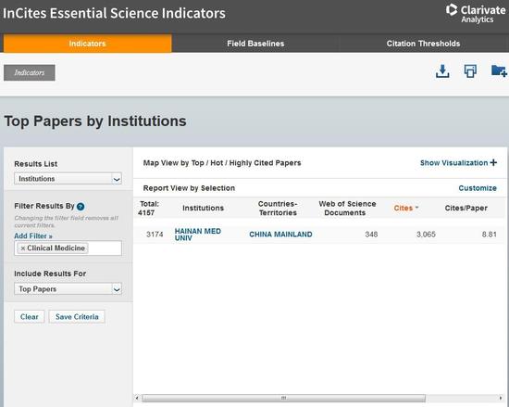This screenshot has height=407, width=509.
Task: Click the gray Indicators breadcrumb button
Action: click(x=30, y=72)
